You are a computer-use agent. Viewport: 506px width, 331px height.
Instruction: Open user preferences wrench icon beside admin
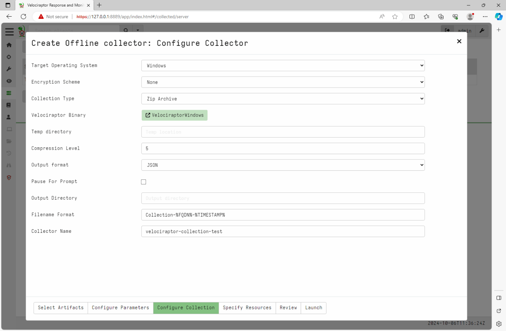[x=482, y=31]
